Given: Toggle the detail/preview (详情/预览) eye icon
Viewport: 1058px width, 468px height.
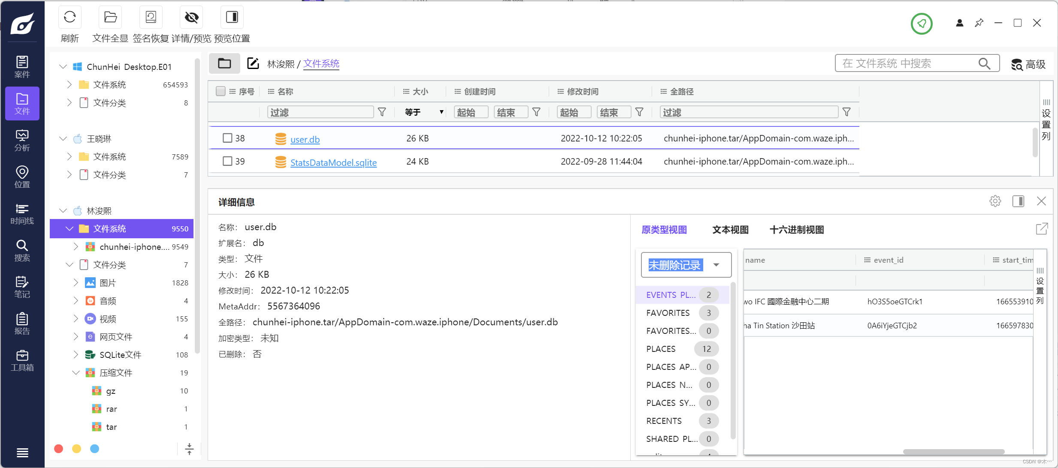Looking at the screenshot, I should click(191, 18).
